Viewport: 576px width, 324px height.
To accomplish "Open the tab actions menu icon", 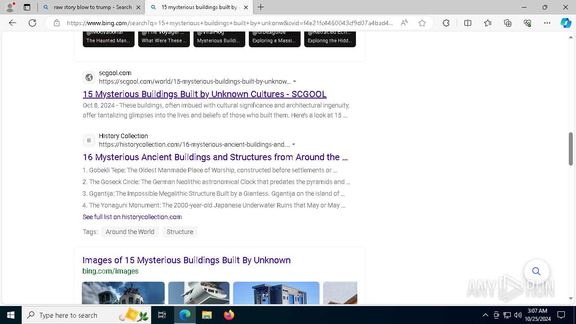I will (27, 7).
